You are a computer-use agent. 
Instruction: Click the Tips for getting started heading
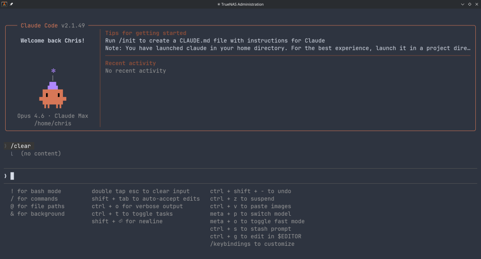[x=146, y=33]
